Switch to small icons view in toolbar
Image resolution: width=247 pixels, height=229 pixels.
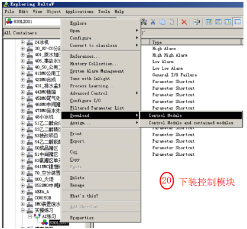click(x=218, y=22)
